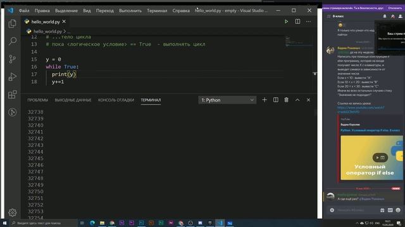The image size is (405, 227).
Task: Open the Source Control view
Action: tap(12, 59)
